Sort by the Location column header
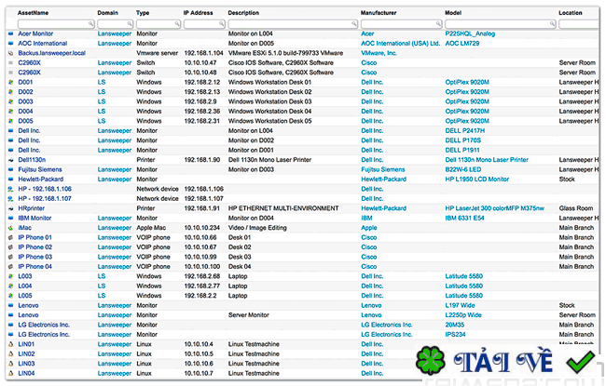Image resolution: width=606 pixels, height=386 pixels. pyautogui.click(x=571, y=13)
